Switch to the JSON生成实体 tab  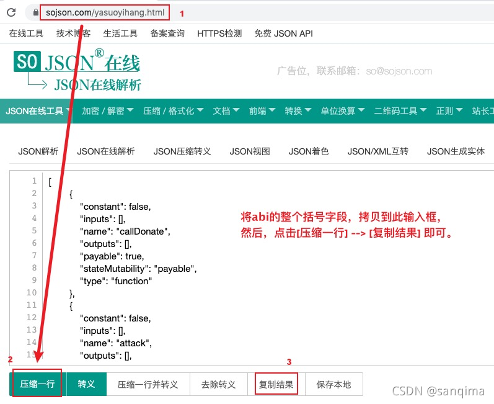click(456, 151)
